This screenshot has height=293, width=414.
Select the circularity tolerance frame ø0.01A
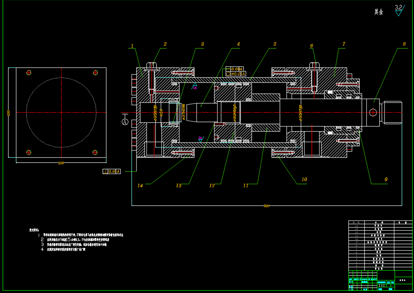[x=236, y=74]
